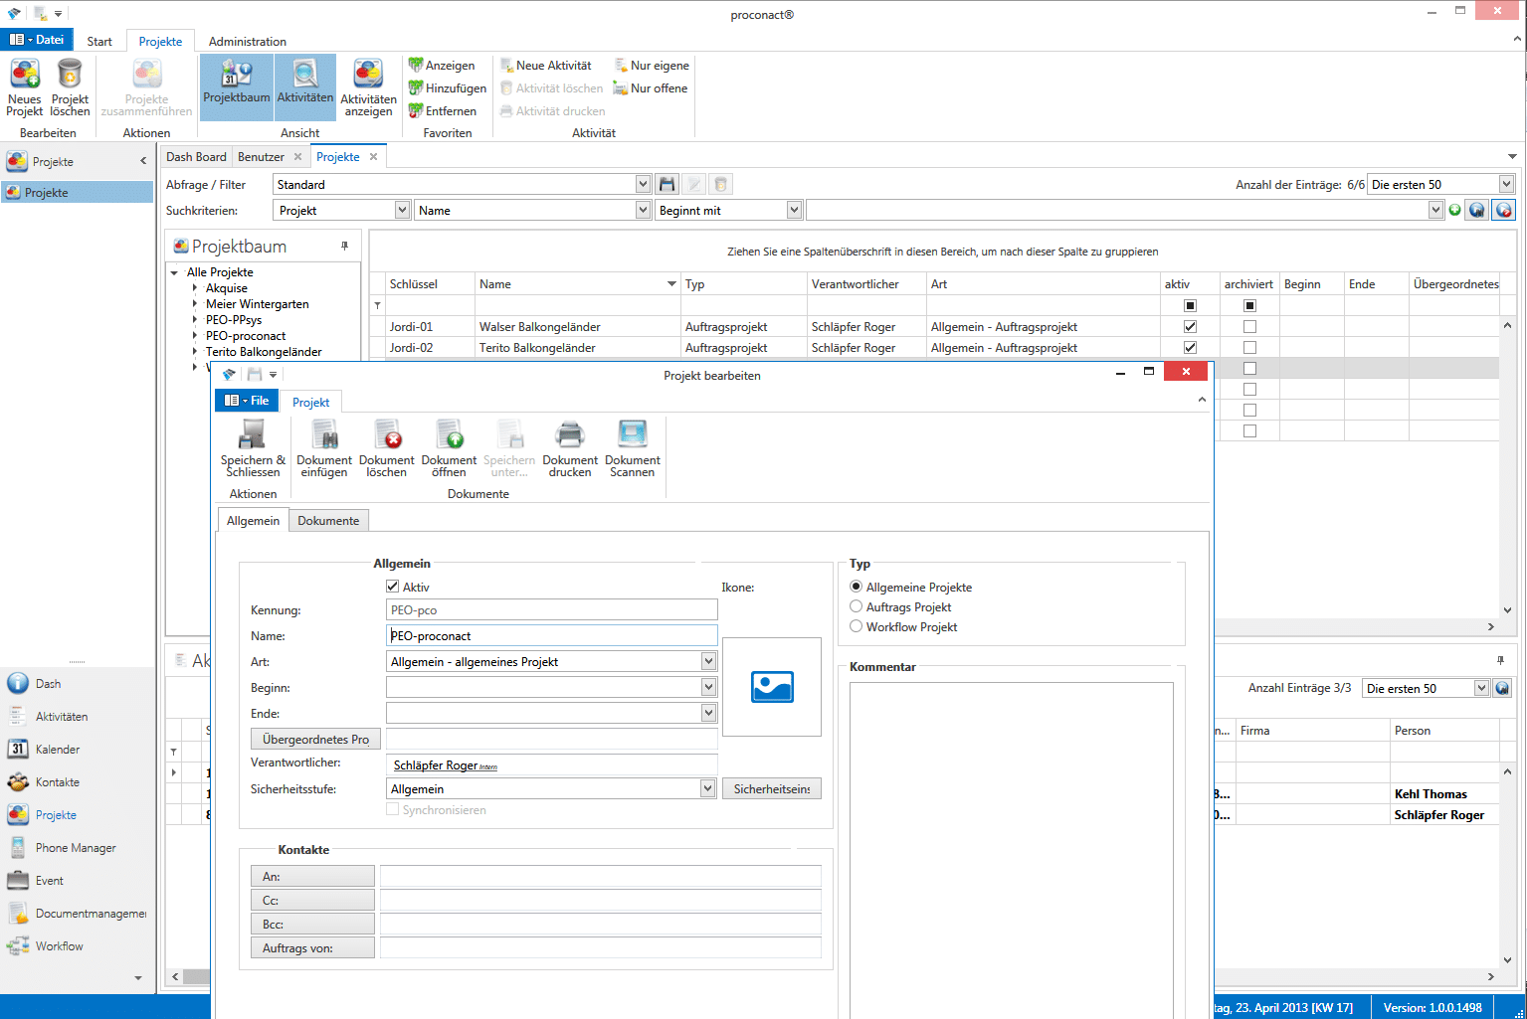Open the Name search criteria dropdown

643,210
